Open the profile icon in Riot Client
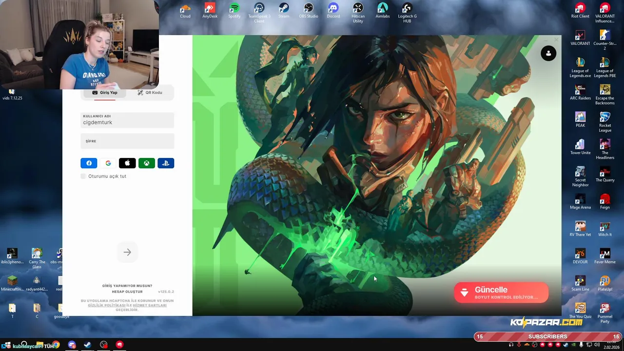Viewport: 624px width, 351px height. pyautogui.click(x=548, y=54)
